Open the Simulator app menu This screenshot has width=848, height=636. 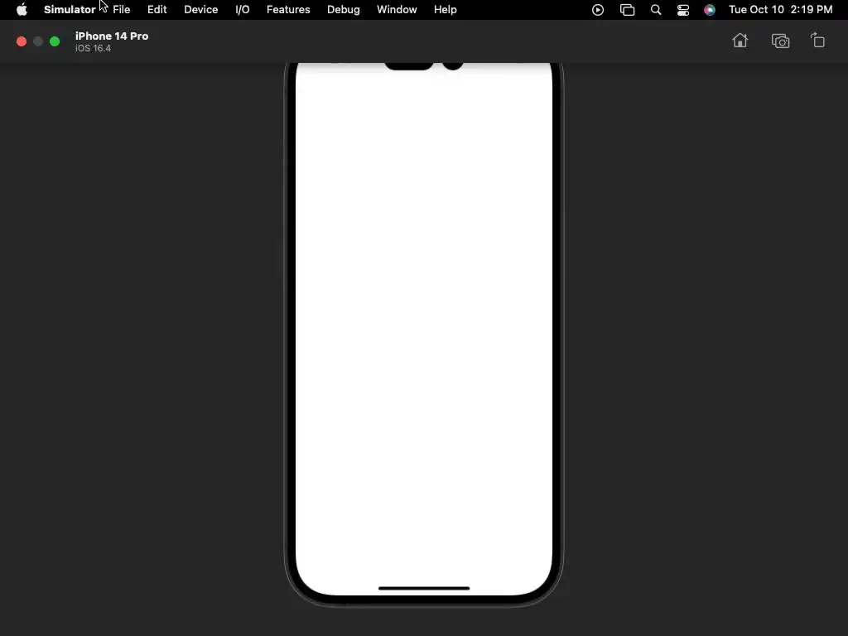pyautogui.click(x=70, y=10)
